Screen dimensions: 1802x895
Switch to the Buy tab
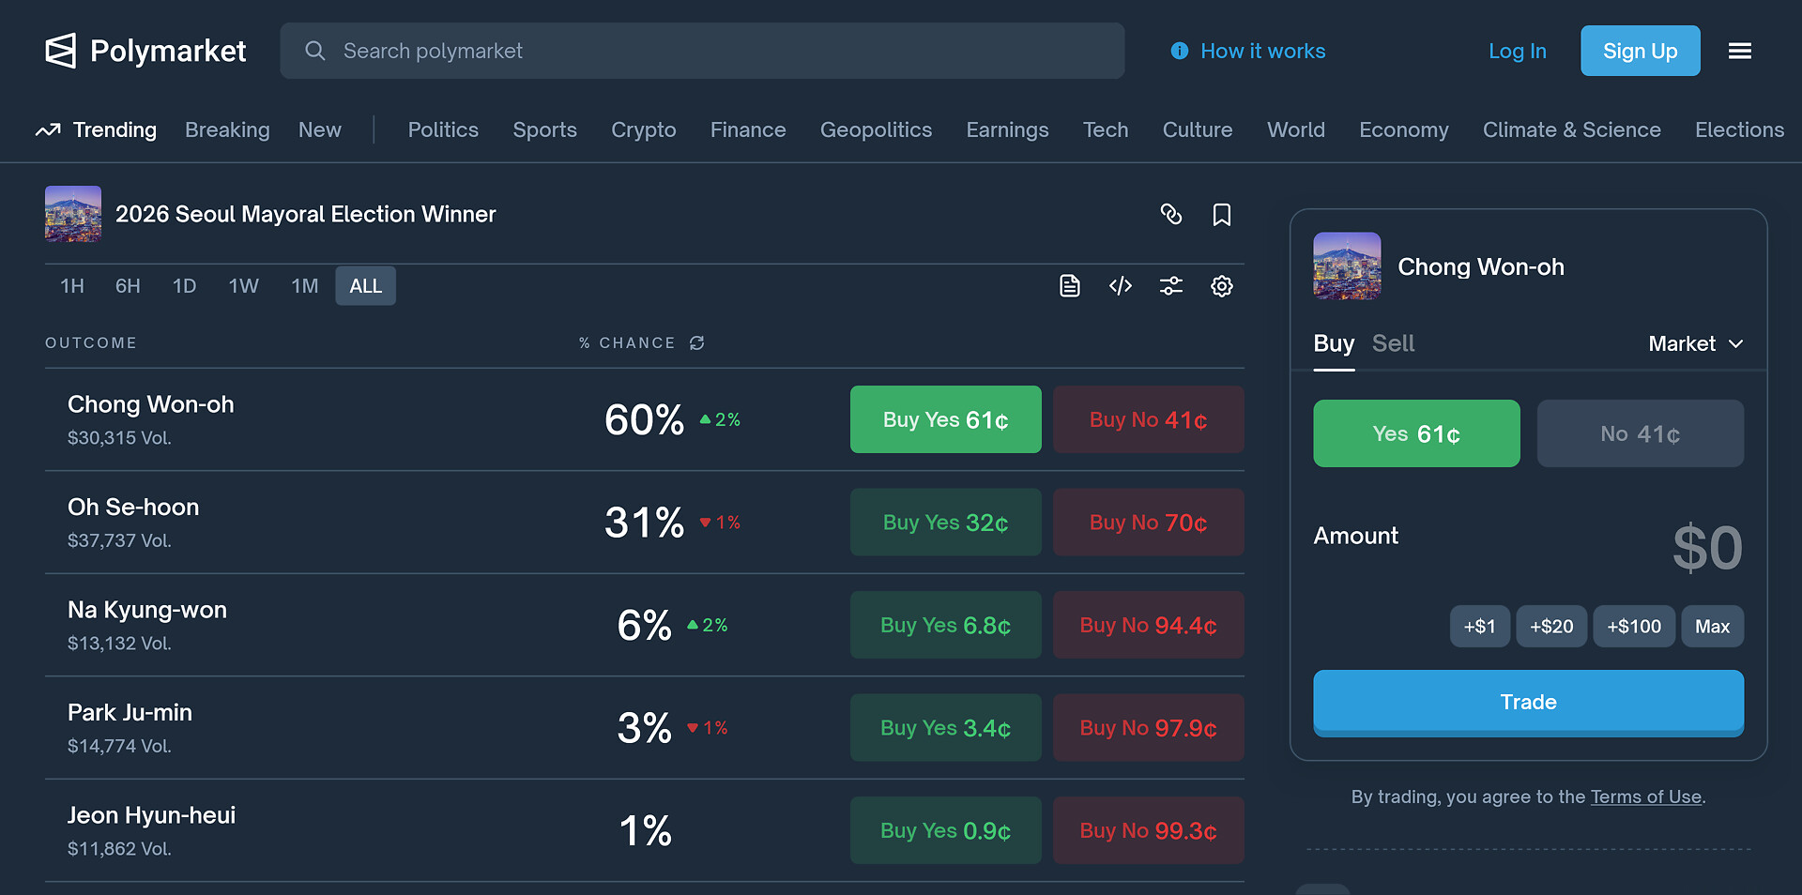pyautogui.click(x=1334, y=343)
